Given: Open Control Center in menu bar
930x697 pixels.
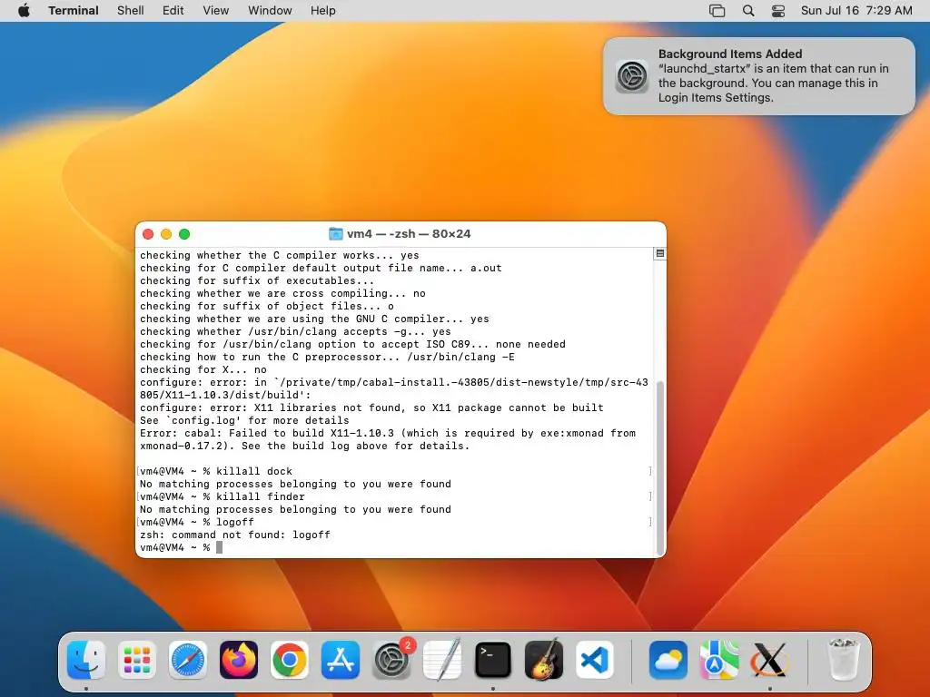Looking at the screenshot, I should pos(778,11).
